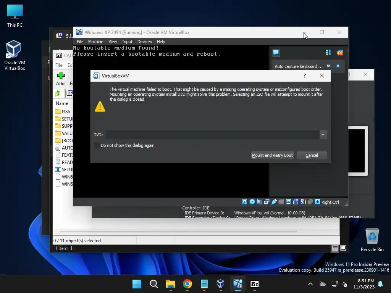391x293 pixels.
Task: Select the SUPP folder row in 7-Zip
Action: [64, 126]
